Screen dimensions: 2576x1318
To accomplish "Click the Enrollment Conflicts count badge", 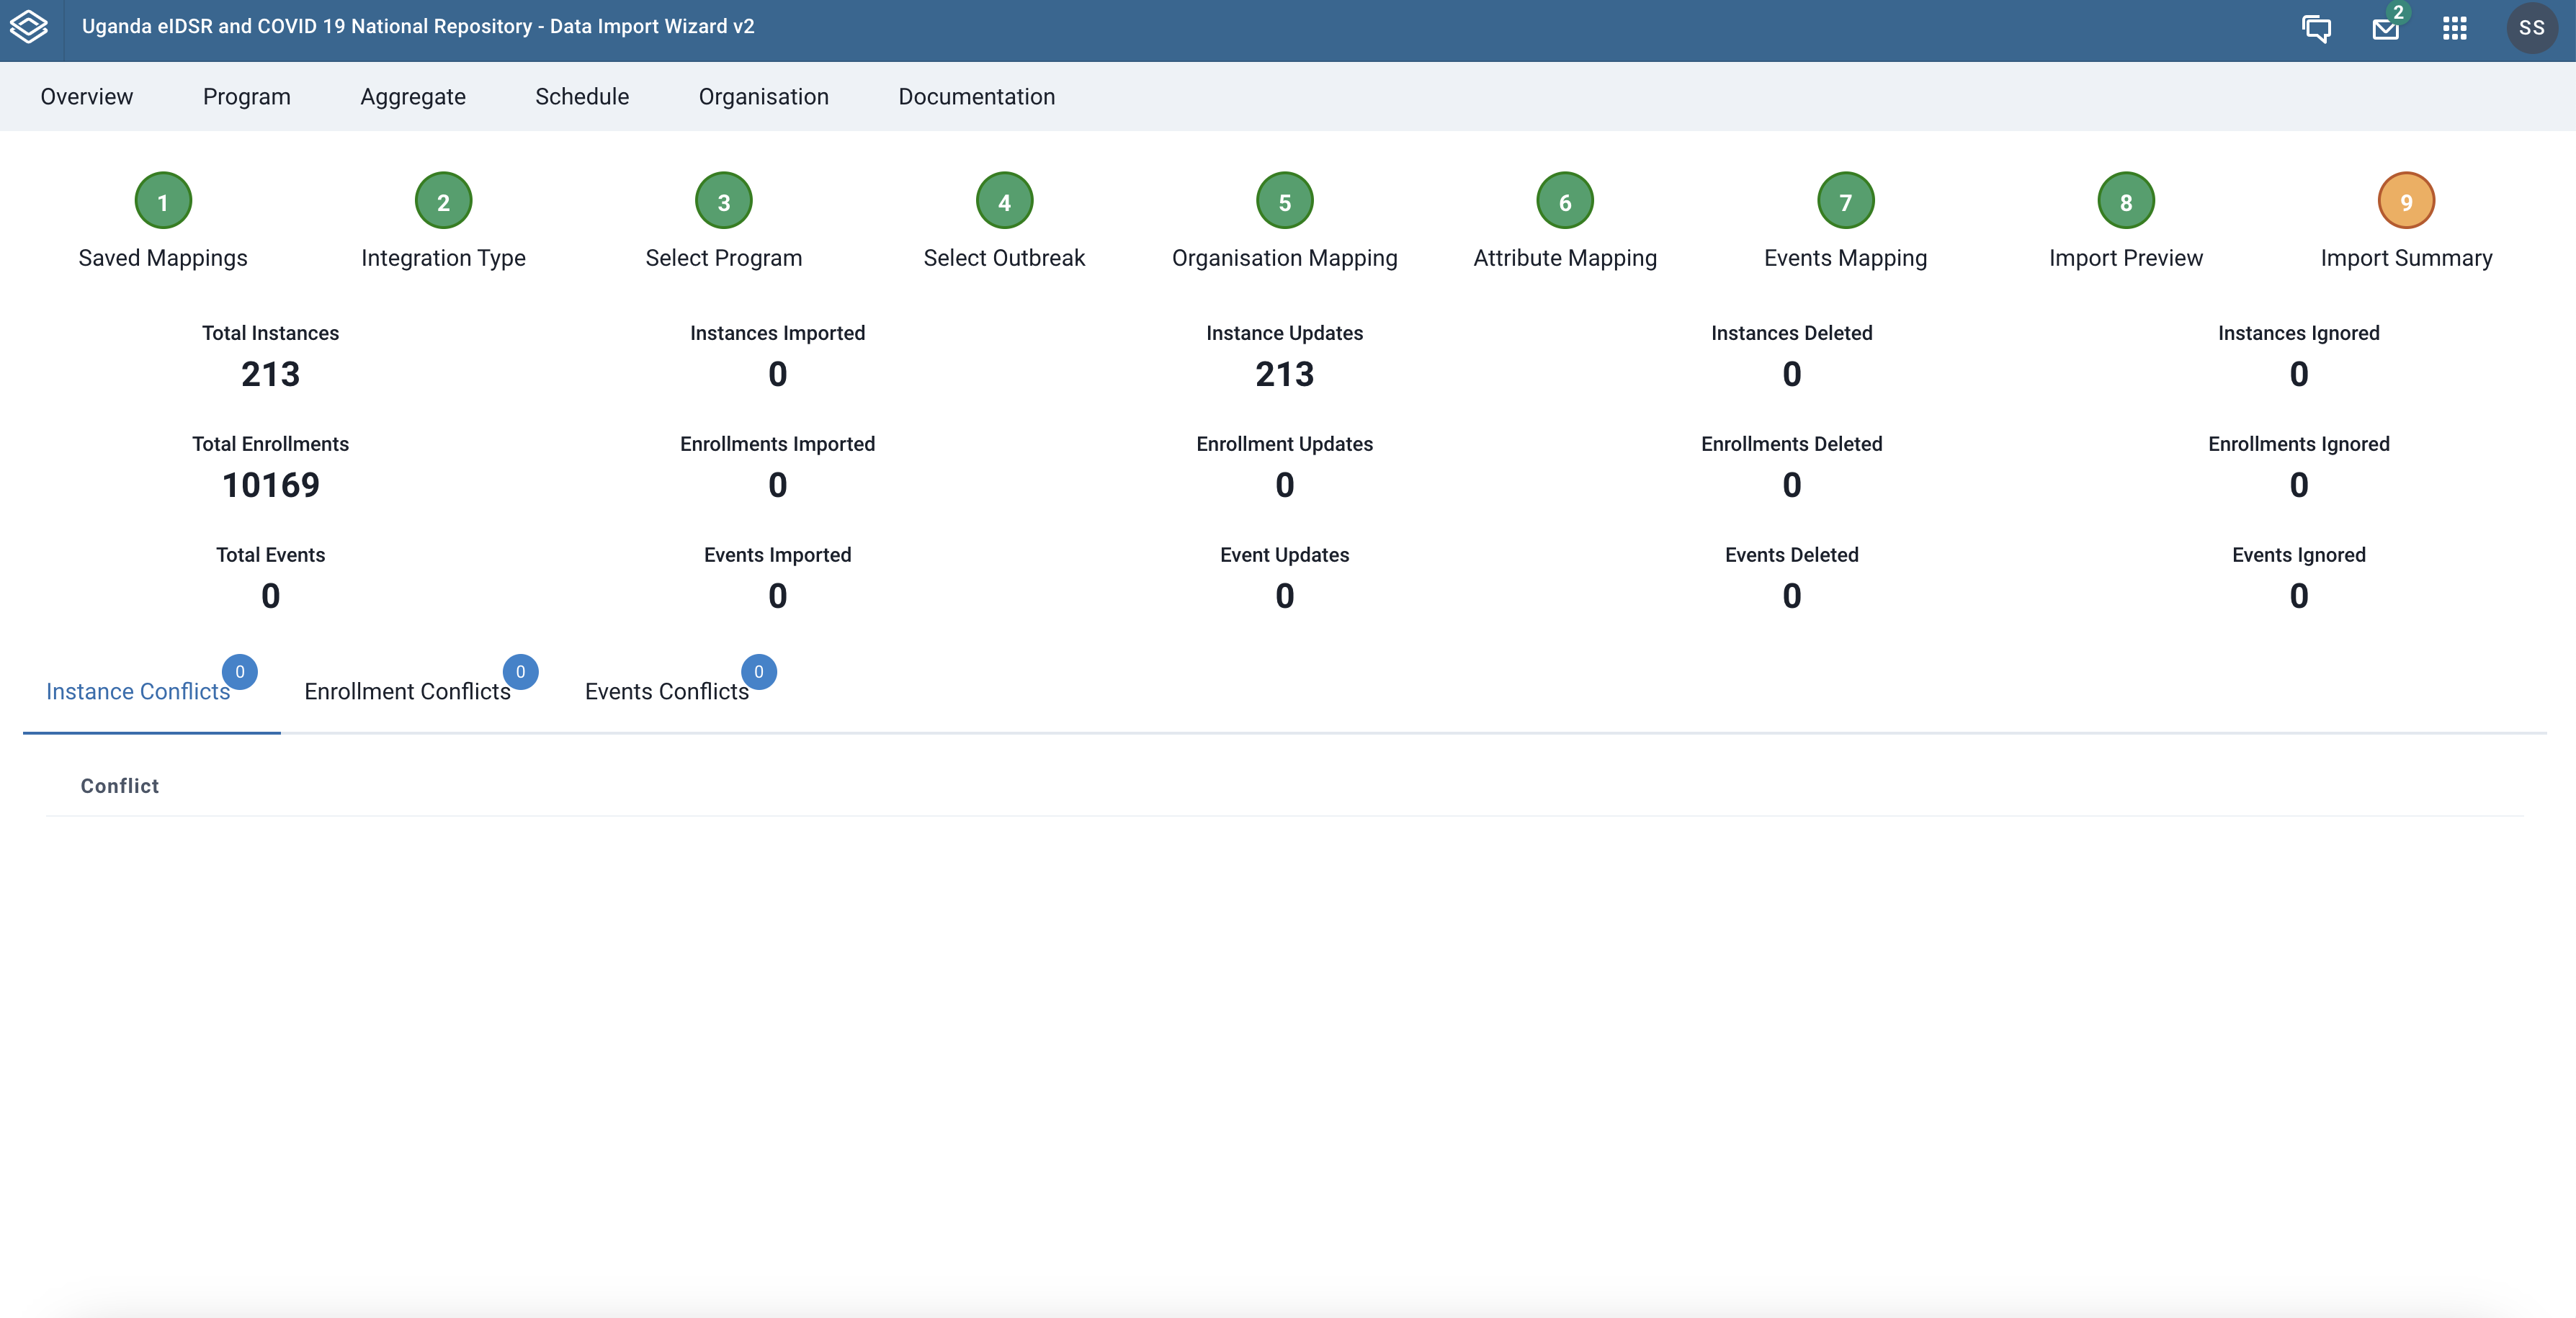I will (520, 672).
